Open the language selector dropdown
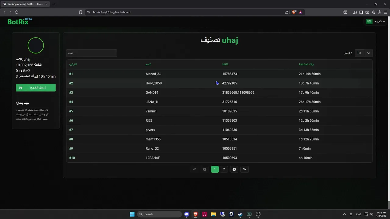Image resolution: width=390 pixels, height=219 pixels. coord(376,21)
